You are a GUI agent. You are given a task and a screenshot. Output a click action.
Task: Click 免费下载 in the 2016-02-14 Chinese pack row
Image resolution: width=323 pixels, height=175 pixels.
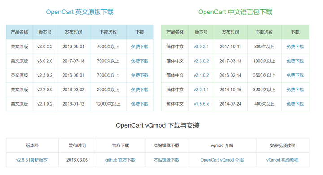pyautogui.click(x=295, y=75)
